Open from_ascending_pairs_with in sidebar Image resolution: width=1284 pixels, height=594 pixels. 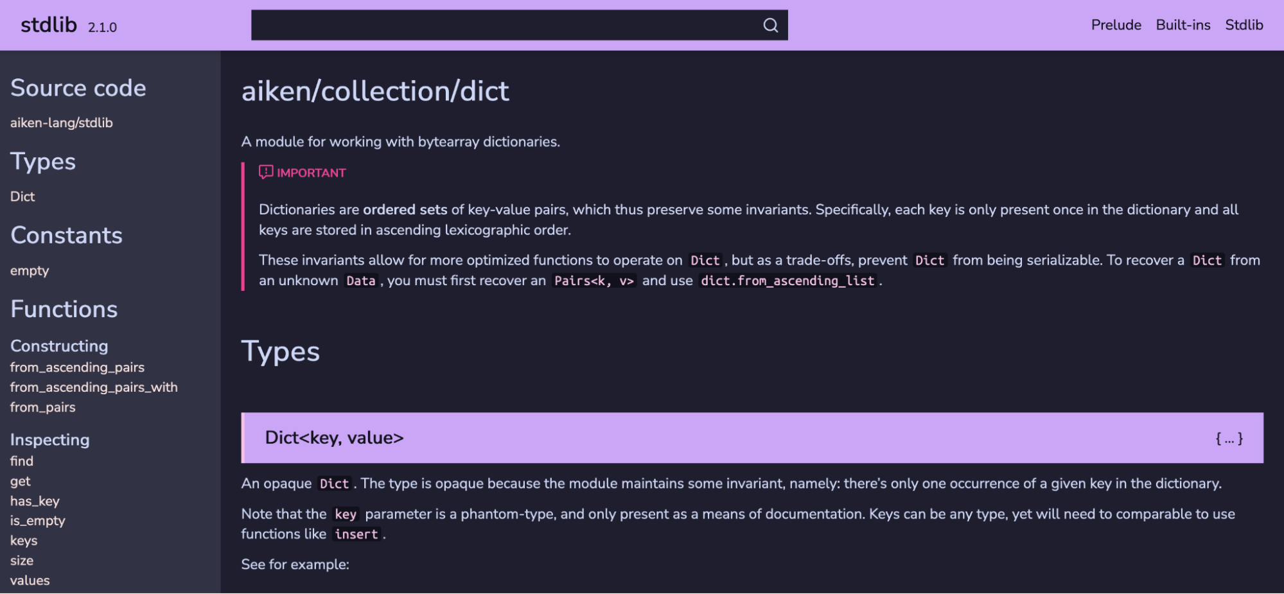coord(94,387)
